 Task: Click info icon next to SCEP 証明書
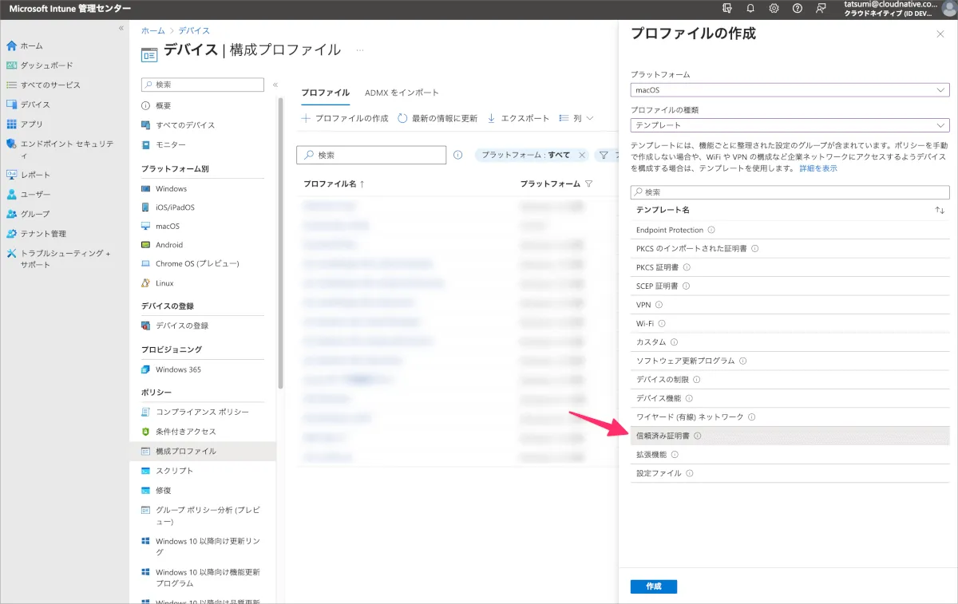coord(686,286)
